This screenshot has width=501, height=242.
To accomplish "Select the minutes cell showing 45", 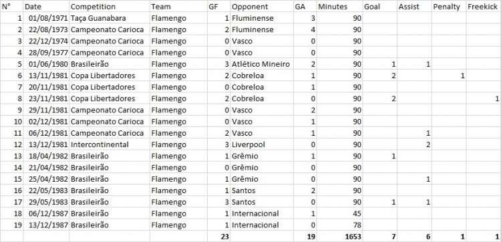I will pos(339,213).
